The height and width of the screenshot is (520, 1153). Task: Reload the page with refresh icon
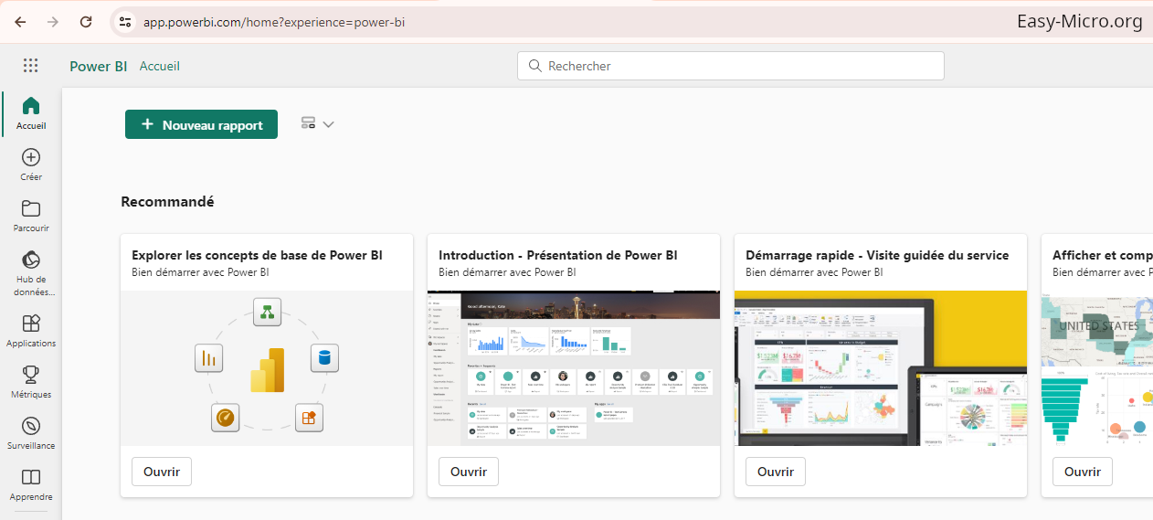click(86, 22)
